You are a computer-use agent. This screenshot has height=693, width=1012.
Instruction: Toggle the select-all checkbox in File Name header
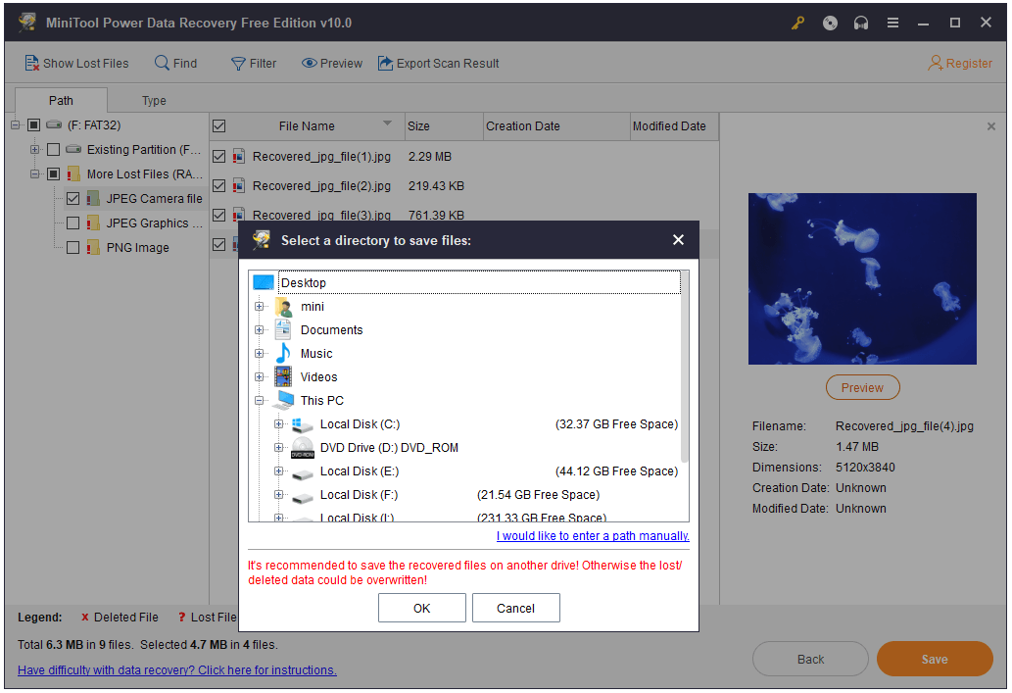(x=219, y=125)
